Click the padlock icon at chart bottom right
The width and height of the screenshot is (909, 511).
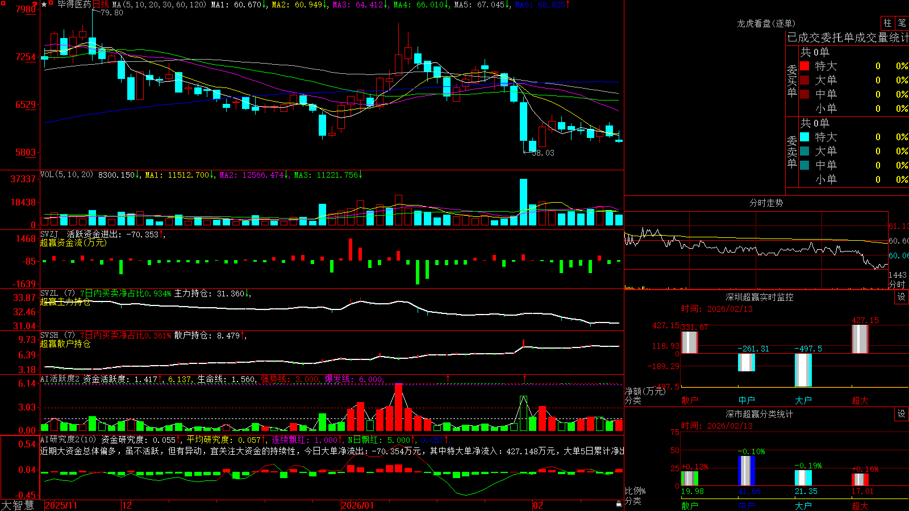tap(619, 504)
